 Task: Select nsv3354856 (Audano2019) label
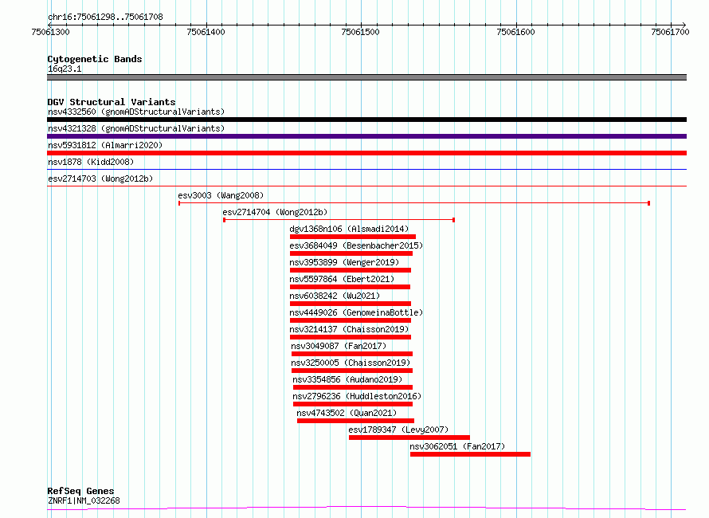point(347,379)
